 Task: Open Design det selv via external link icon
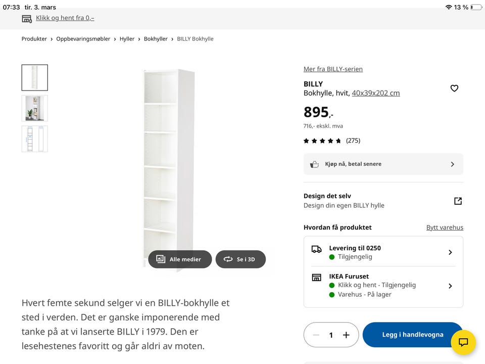pyautogui.click(x=458, y=201)
